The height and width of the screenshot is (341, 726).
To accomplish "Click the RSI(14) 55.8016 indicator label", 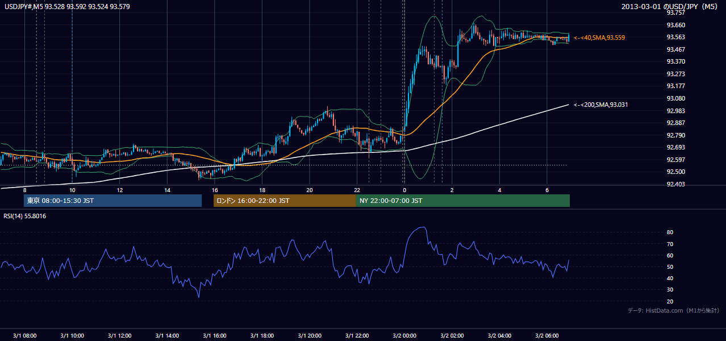I will click(25, 216).
